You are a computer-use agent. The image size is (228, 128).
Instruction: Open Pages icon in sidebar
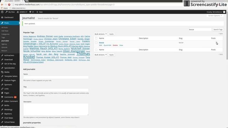[2, 93]
